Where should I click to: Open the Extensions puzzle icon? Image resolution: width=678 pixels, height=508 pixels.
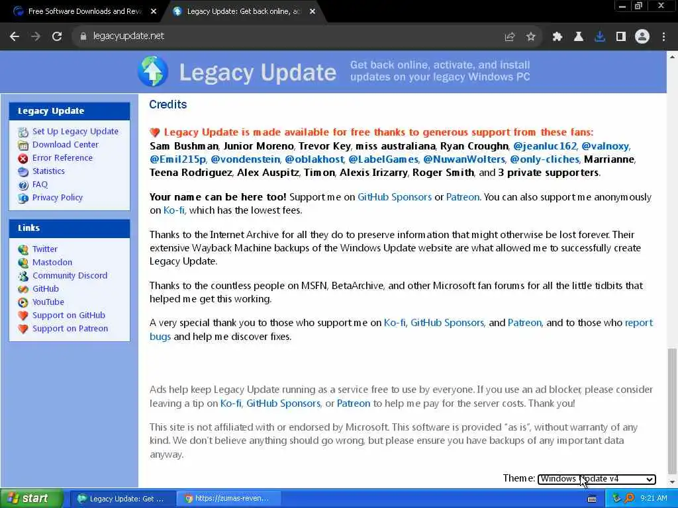(x=557, y=37)
